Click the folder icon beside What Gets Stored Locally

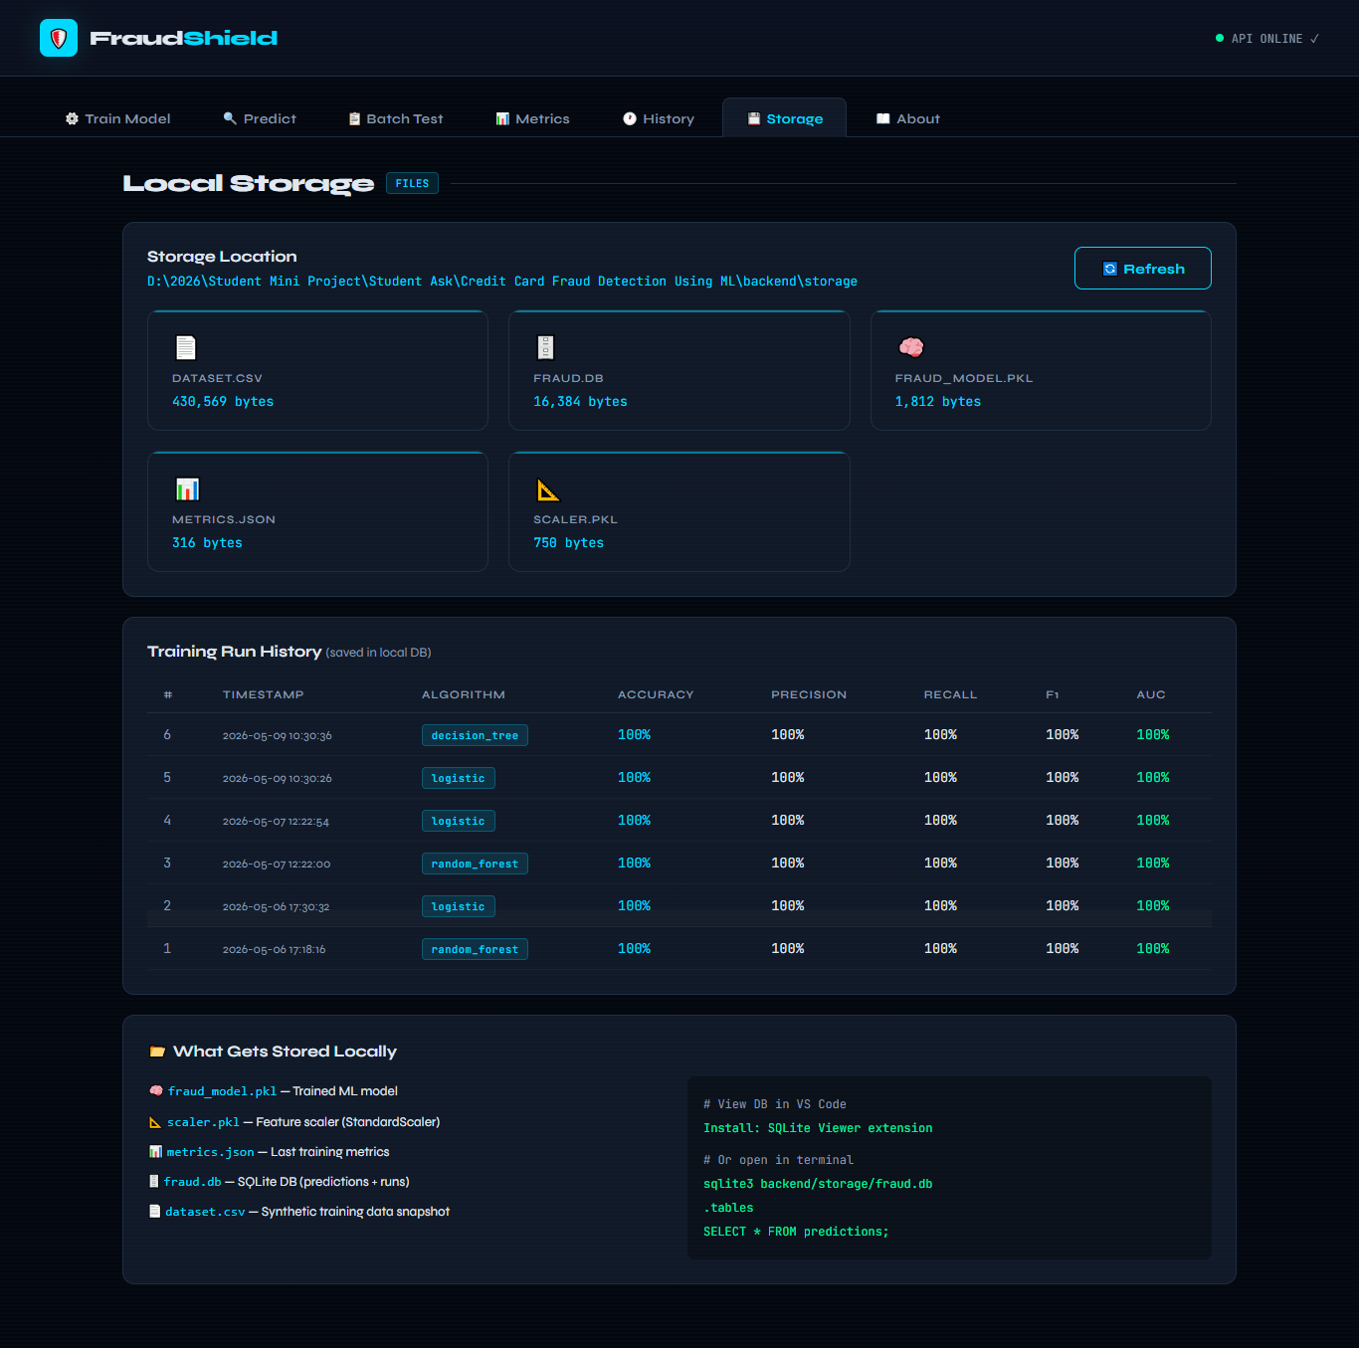pos(157,1052)
